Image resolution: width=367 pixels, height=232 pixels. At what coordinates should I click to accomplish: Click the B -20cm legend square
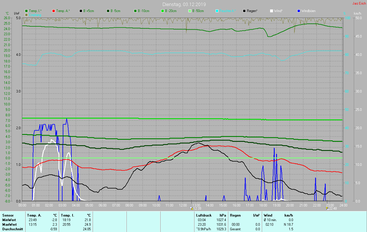[163, 11]
